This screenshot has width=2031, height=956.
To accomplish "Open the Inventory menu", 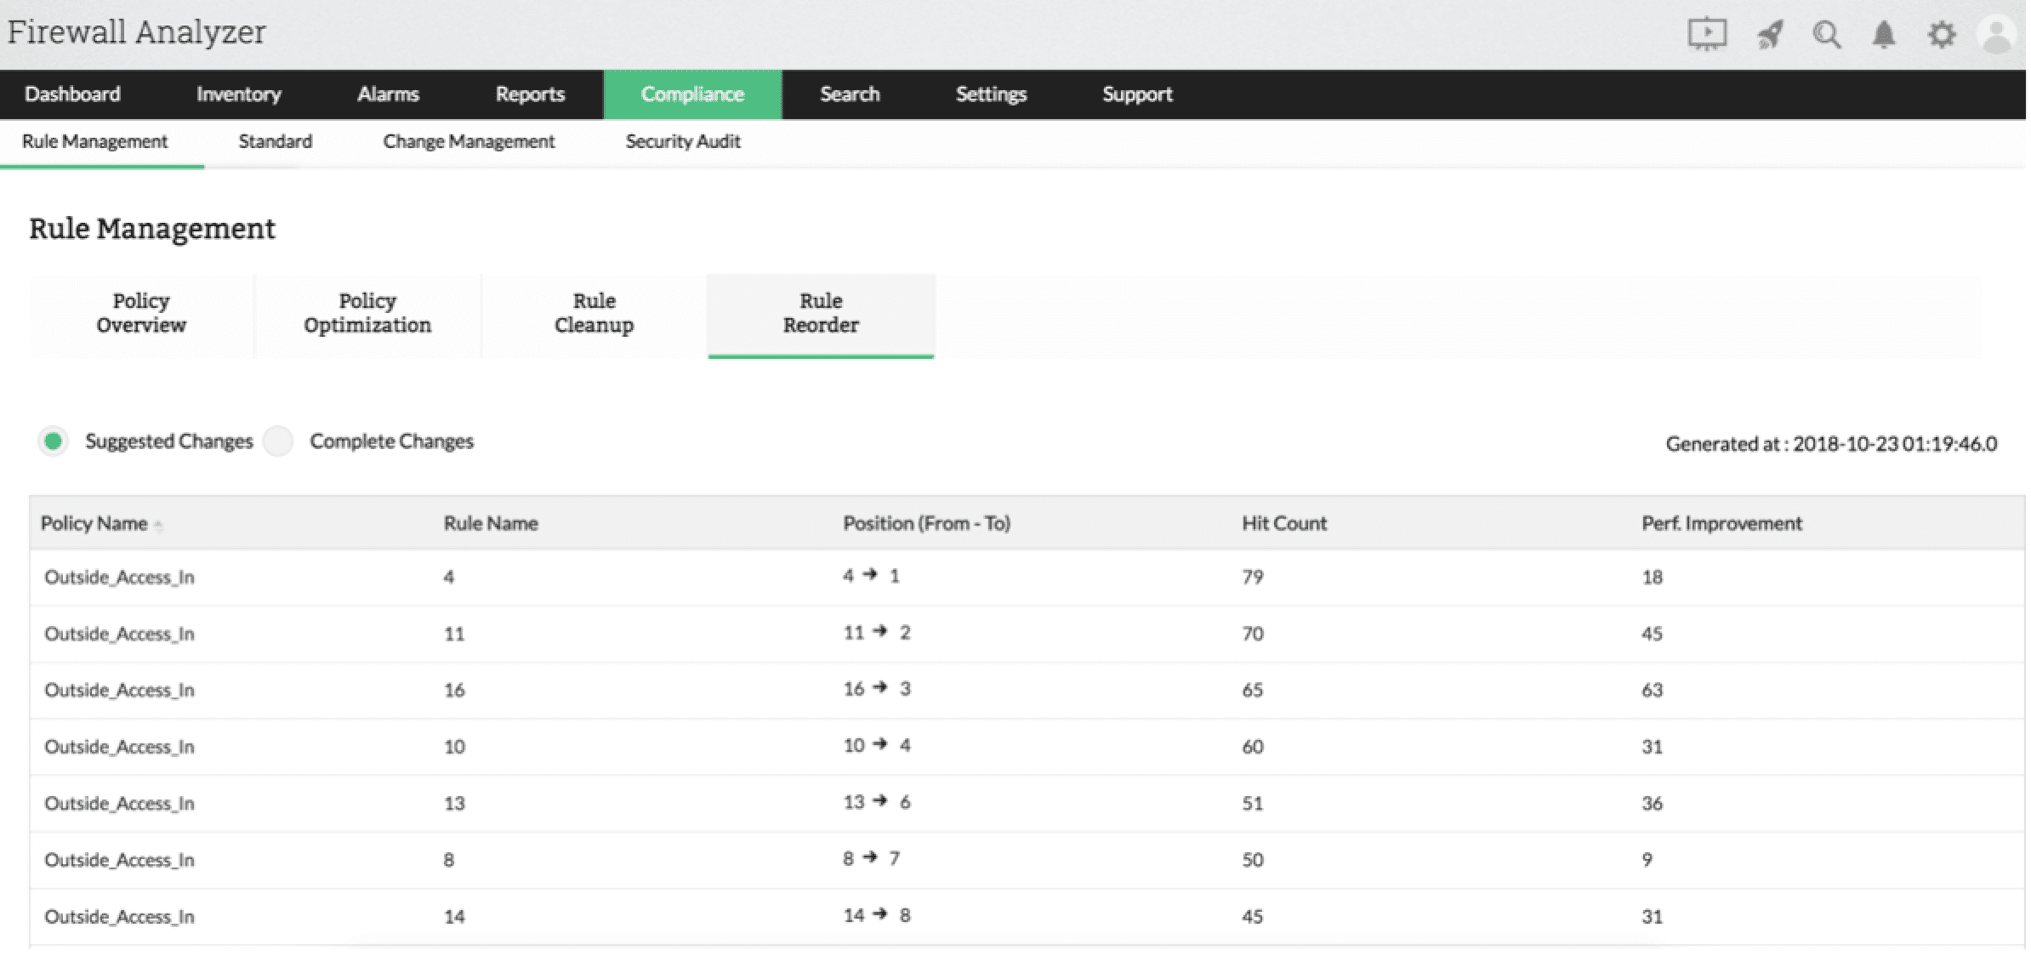I will pos(238,94).
